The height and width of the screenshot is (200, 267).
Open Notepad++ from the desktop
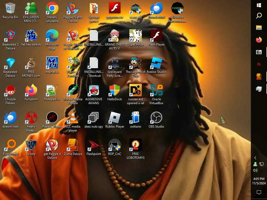(x=52, y=90)
